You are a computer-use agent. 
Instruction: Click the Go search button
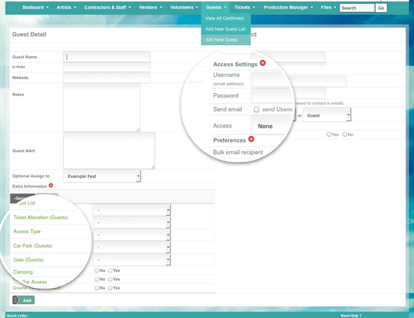[x=381, y=8]
